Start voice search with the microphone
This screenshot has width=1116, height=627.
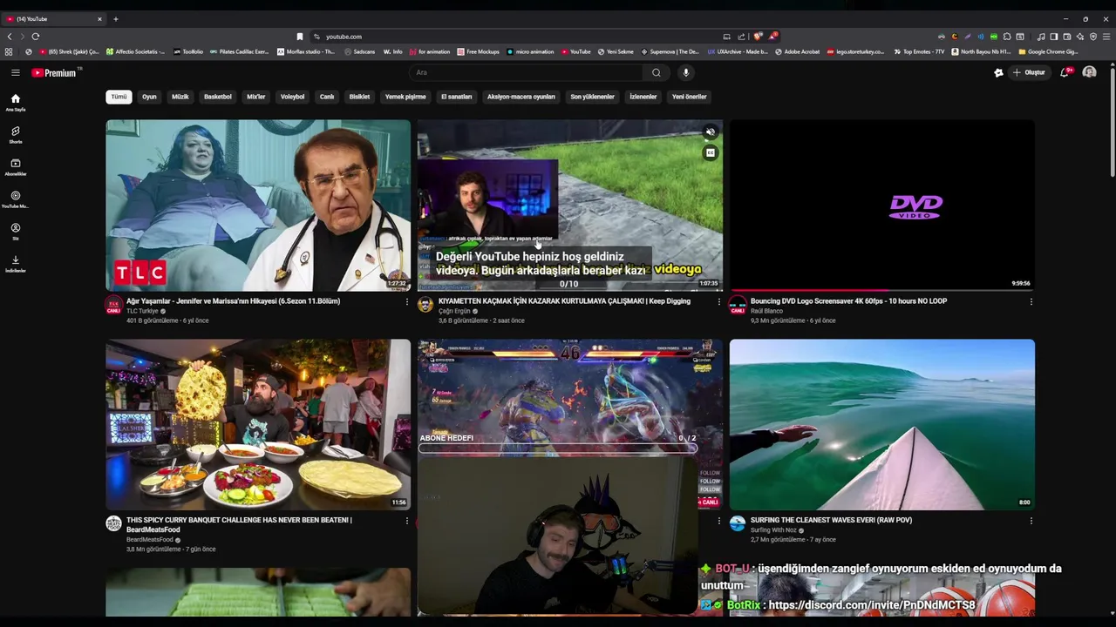coord(686,72)
